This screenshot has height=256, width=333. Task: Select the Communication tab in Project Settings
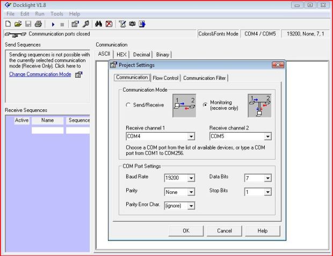click(x=132, y=77)
